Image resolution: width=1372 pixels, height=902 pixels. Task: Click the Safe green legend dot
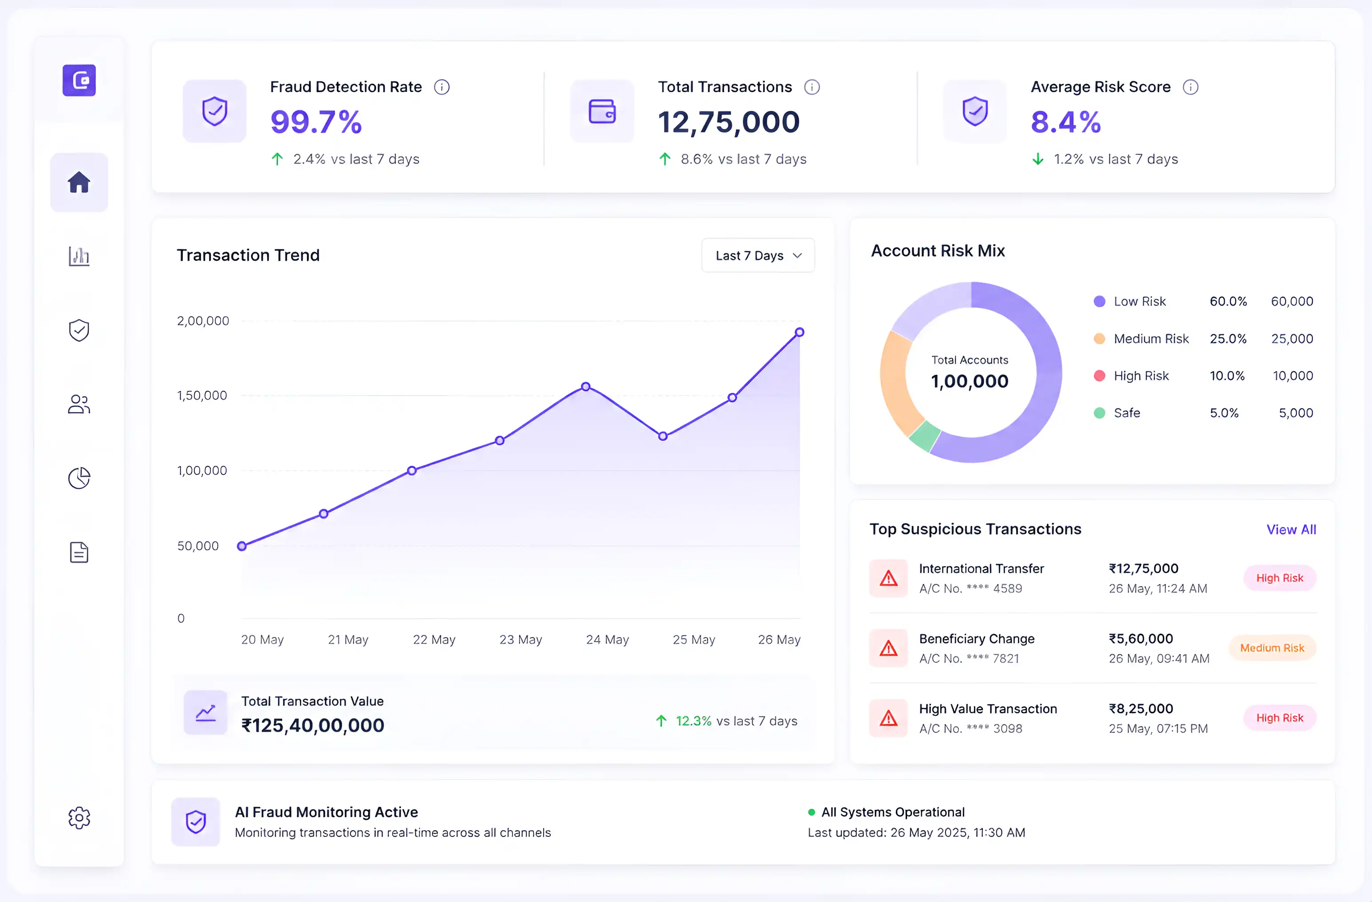click(x=1099, y=413)
